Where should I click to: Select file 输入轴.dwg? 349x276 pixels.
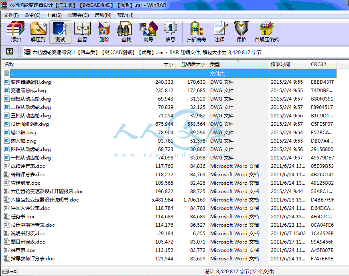point(24,141)
